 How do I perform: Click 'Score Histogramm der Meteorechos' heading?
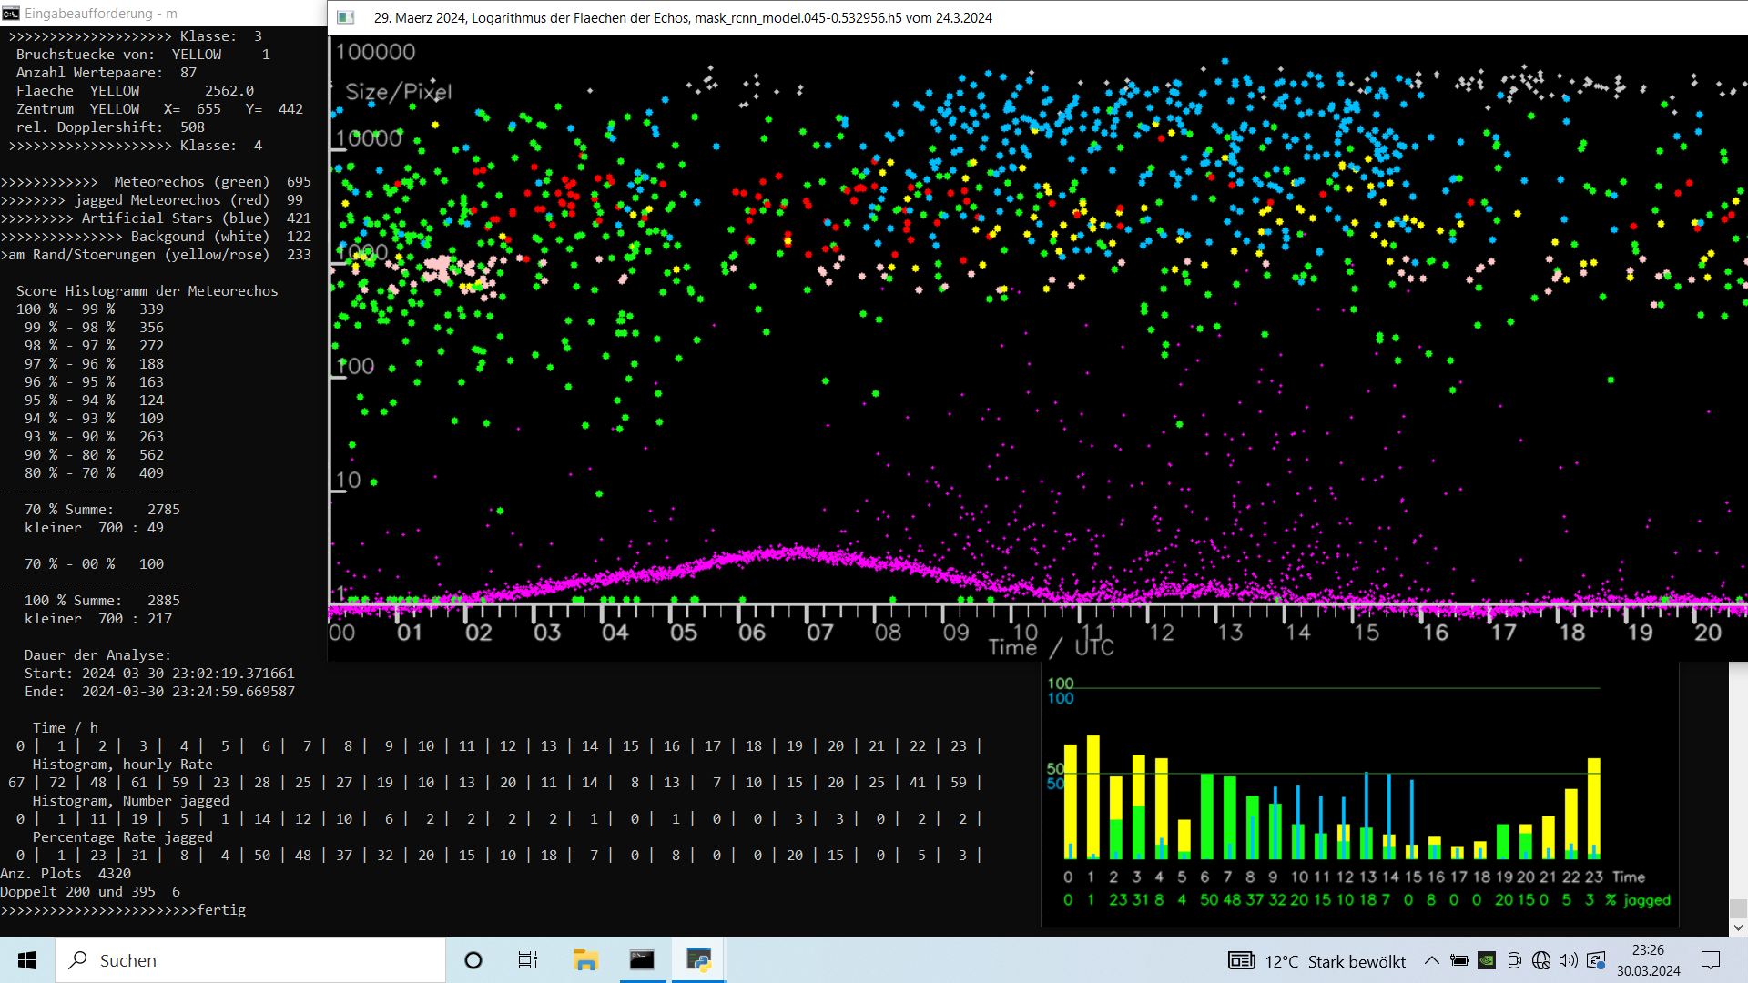click(147, 291)
